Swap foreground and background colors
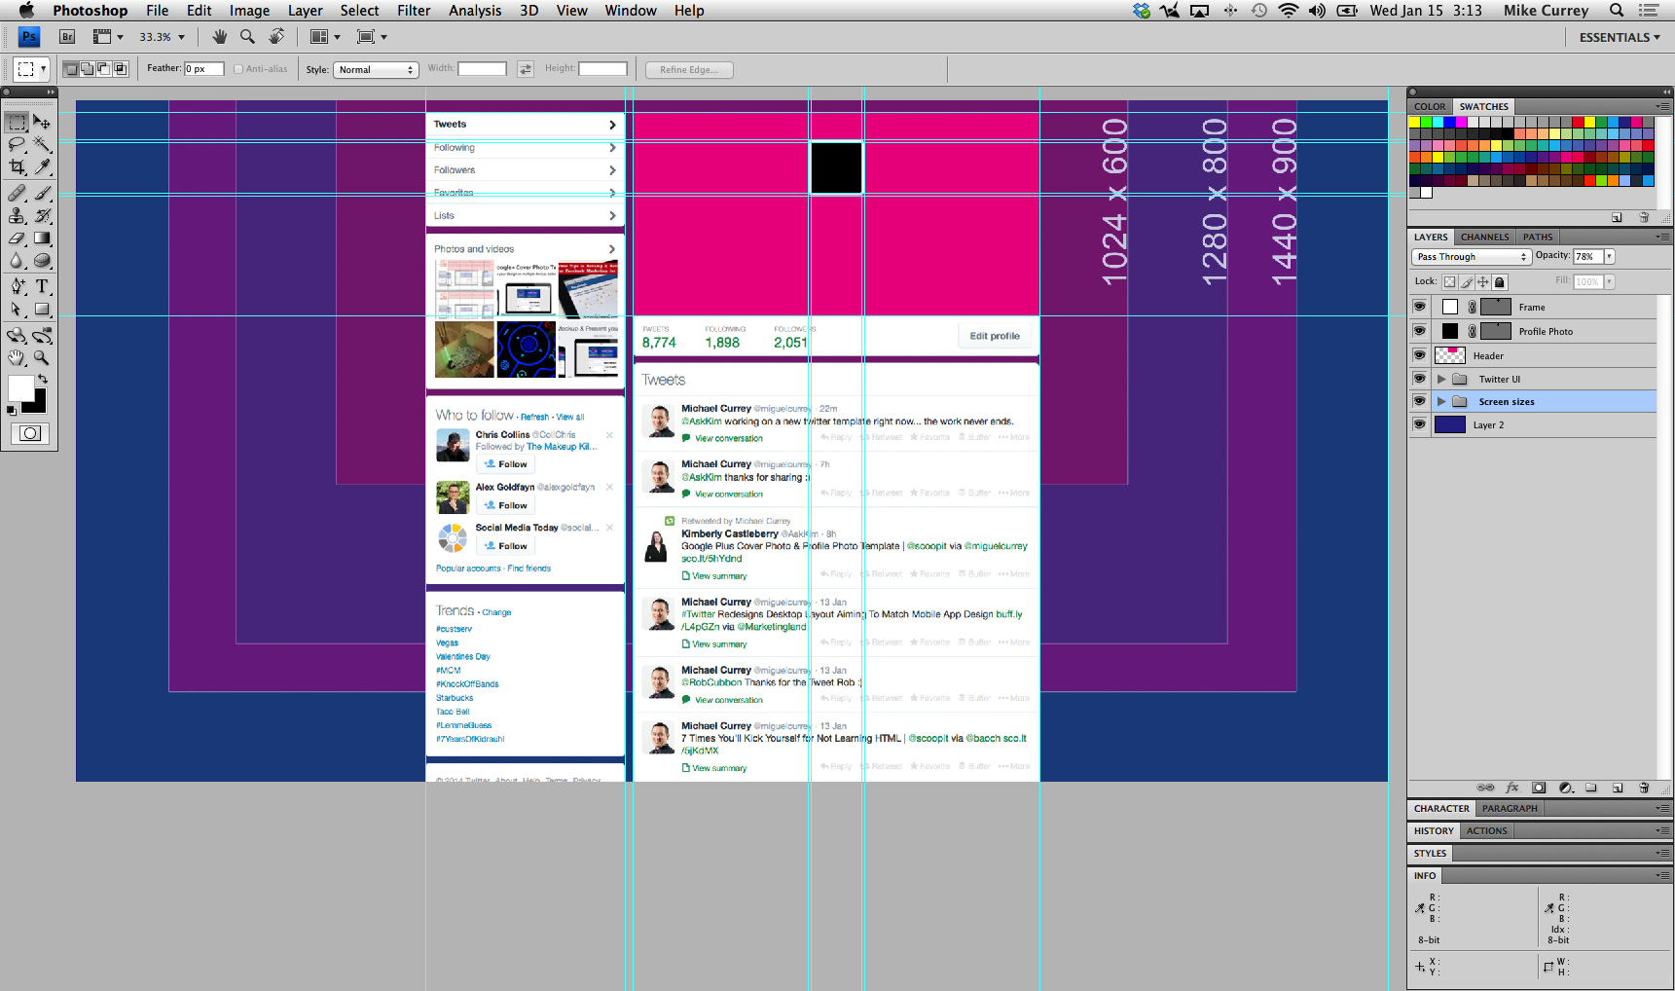Screen dimensions: 1675x991 click(42, 380)
